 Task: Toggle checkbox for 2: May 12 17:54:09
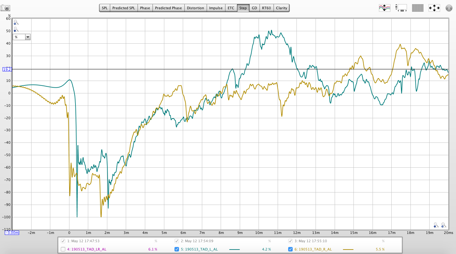[x=177, y=241]
